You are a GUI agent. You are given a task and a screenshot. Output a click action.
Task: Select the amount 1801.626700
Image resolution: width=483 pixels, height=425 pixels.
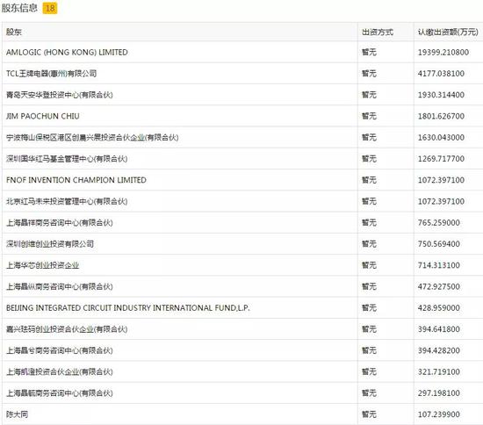click(441, 116)
